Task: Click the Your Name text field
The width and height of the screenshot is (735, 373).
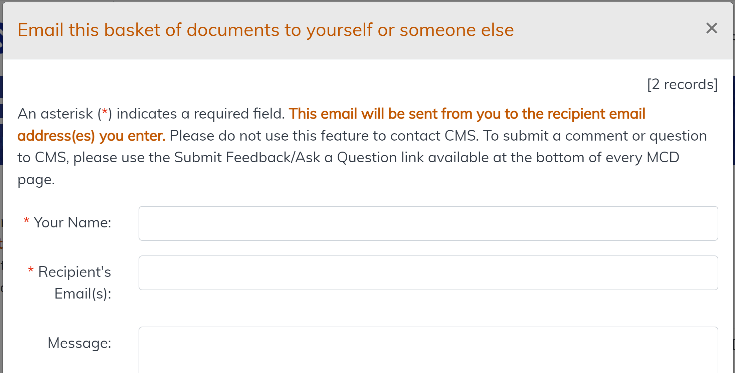Action: (428, 223)
